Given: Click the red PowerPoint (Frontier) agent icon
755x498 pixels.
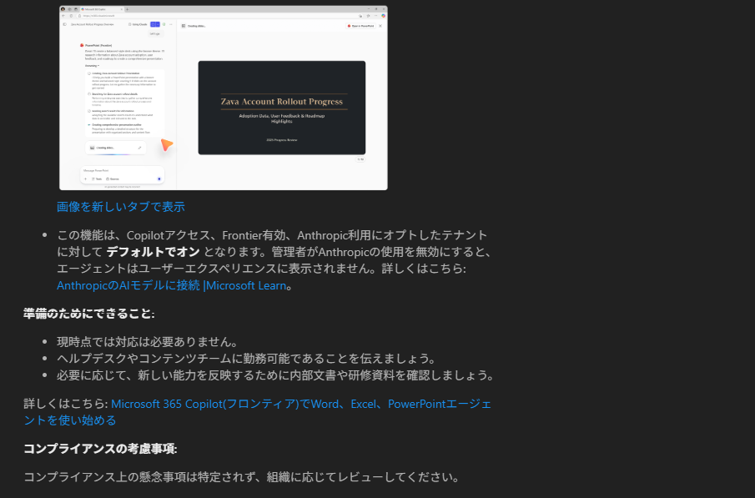Looking at the screenshot, I should 81,45.
